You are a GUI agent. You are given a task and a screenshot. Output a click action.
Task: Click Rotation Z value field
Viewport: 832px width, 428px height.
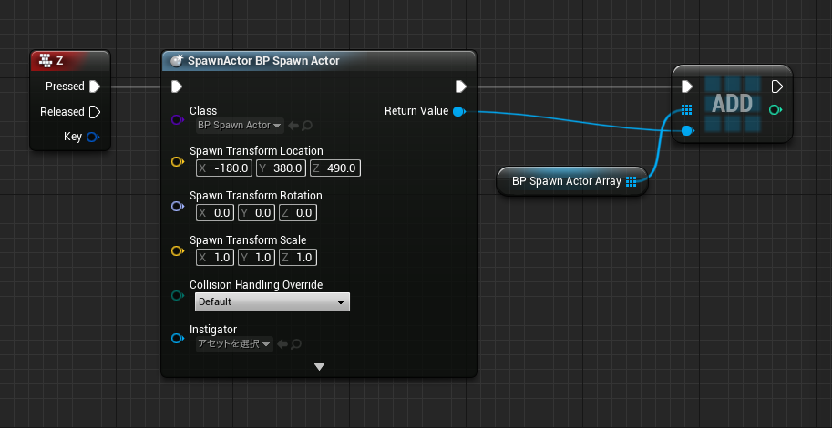[298, 213]
